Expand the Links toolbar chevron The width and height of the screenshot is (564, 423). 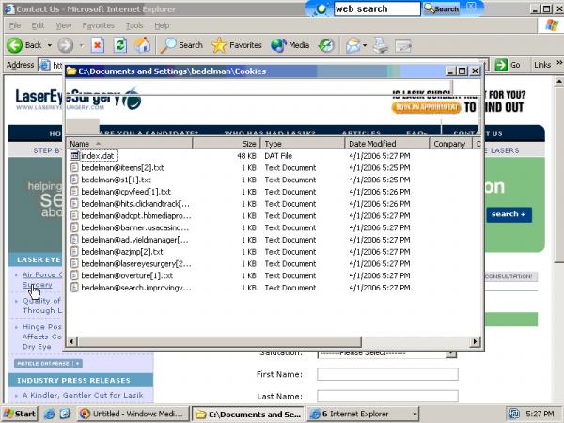559,63
